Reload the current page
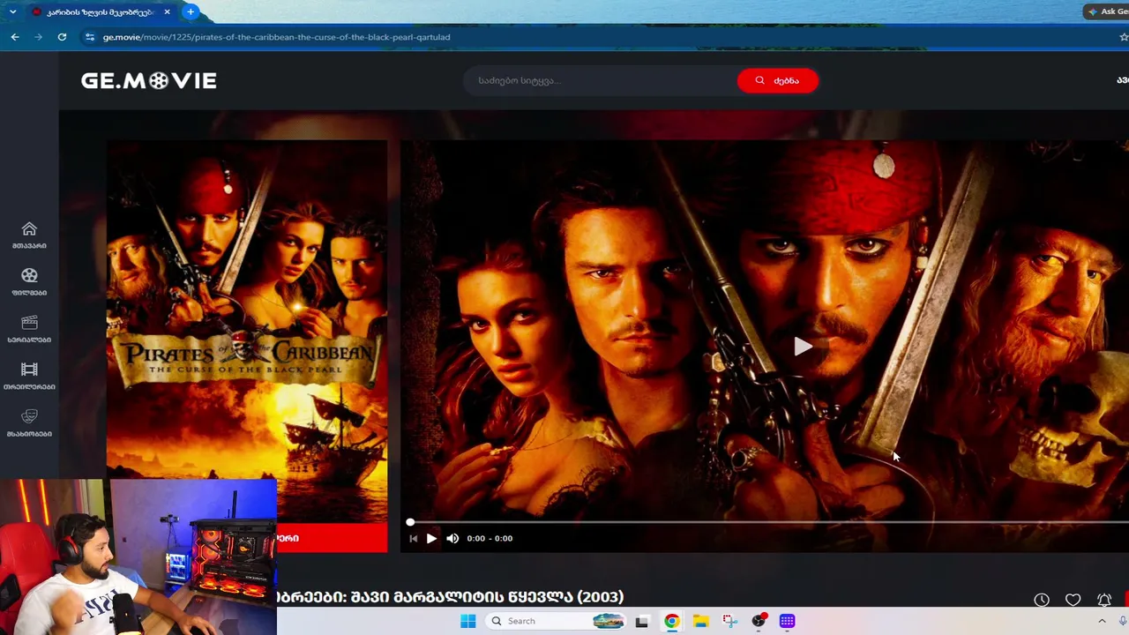 [62, 37]
